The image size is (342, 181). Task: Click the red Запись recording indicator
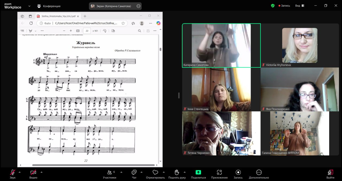click(284, 6)
